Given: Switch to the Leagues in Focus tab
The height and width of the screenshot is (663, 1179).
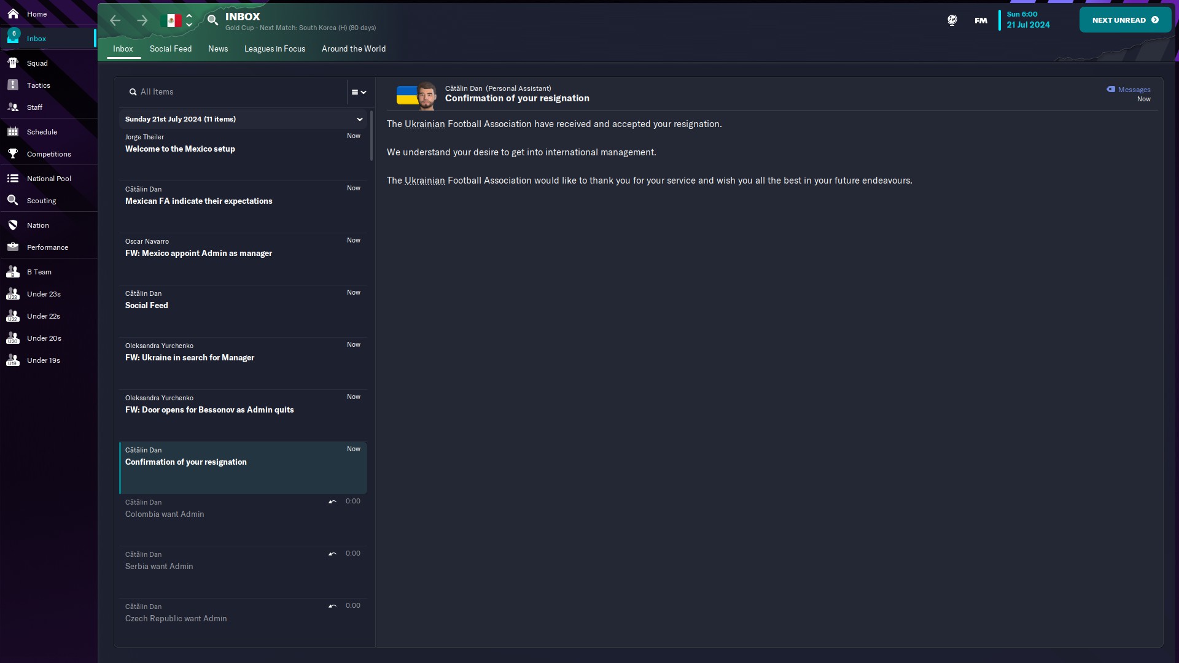Looking at the screenshot, I should 274,49.
